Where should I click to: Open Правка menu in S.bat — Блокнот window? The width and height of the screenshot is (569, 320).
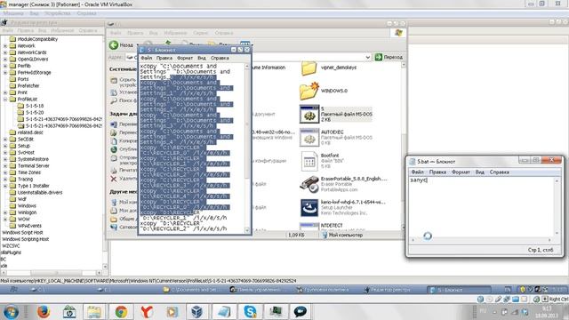437,172
